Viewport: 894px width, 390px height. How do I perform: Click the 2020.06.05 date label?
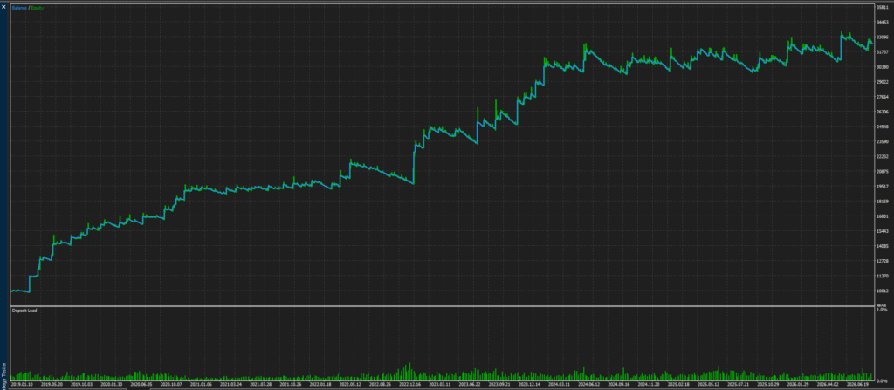click(x=141, y=384)
